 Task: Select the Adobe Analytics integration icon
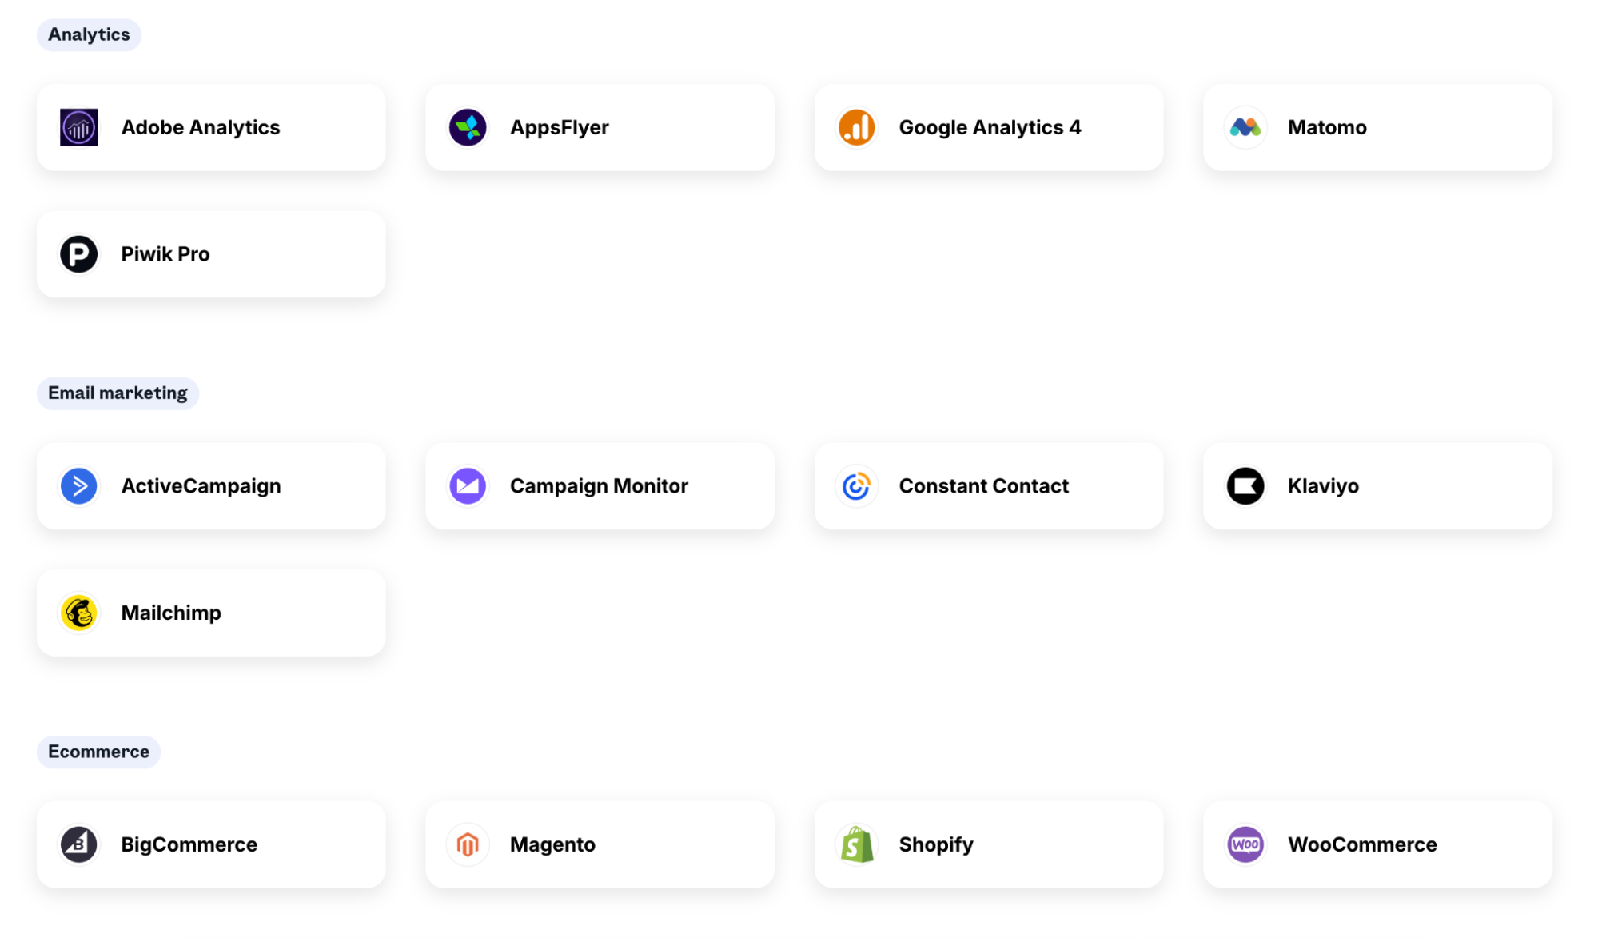78,126
